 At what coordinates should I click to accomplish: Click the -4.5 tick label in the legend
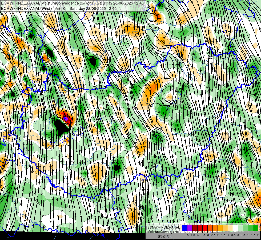[192, 235]
